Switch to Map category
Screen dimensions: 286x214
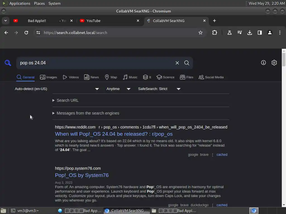[111, 77]
